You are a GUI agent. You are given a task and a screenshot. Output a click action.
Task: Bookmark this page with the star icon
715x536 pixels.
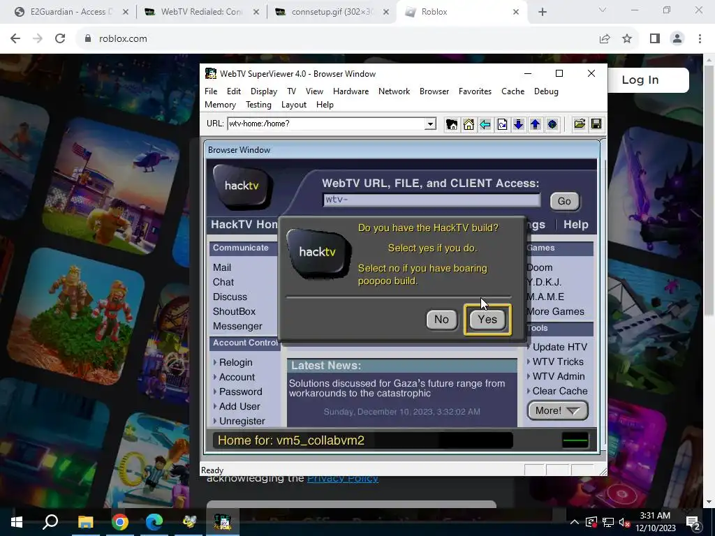(627, 39)
